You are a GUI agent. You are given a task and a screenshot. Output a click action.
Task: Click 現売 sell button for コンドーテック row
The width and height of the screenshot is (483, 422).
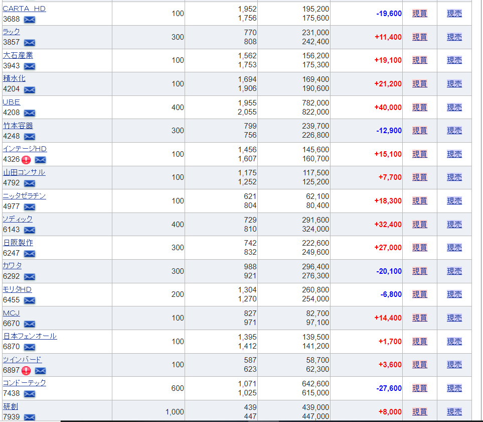click(454, 388)
